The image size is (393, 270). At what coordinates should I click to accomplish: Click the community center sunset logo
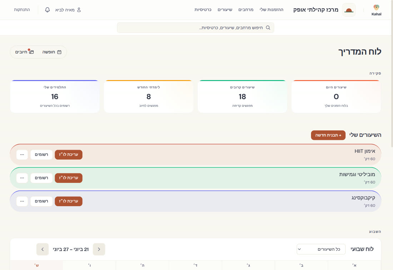[349, 10]
